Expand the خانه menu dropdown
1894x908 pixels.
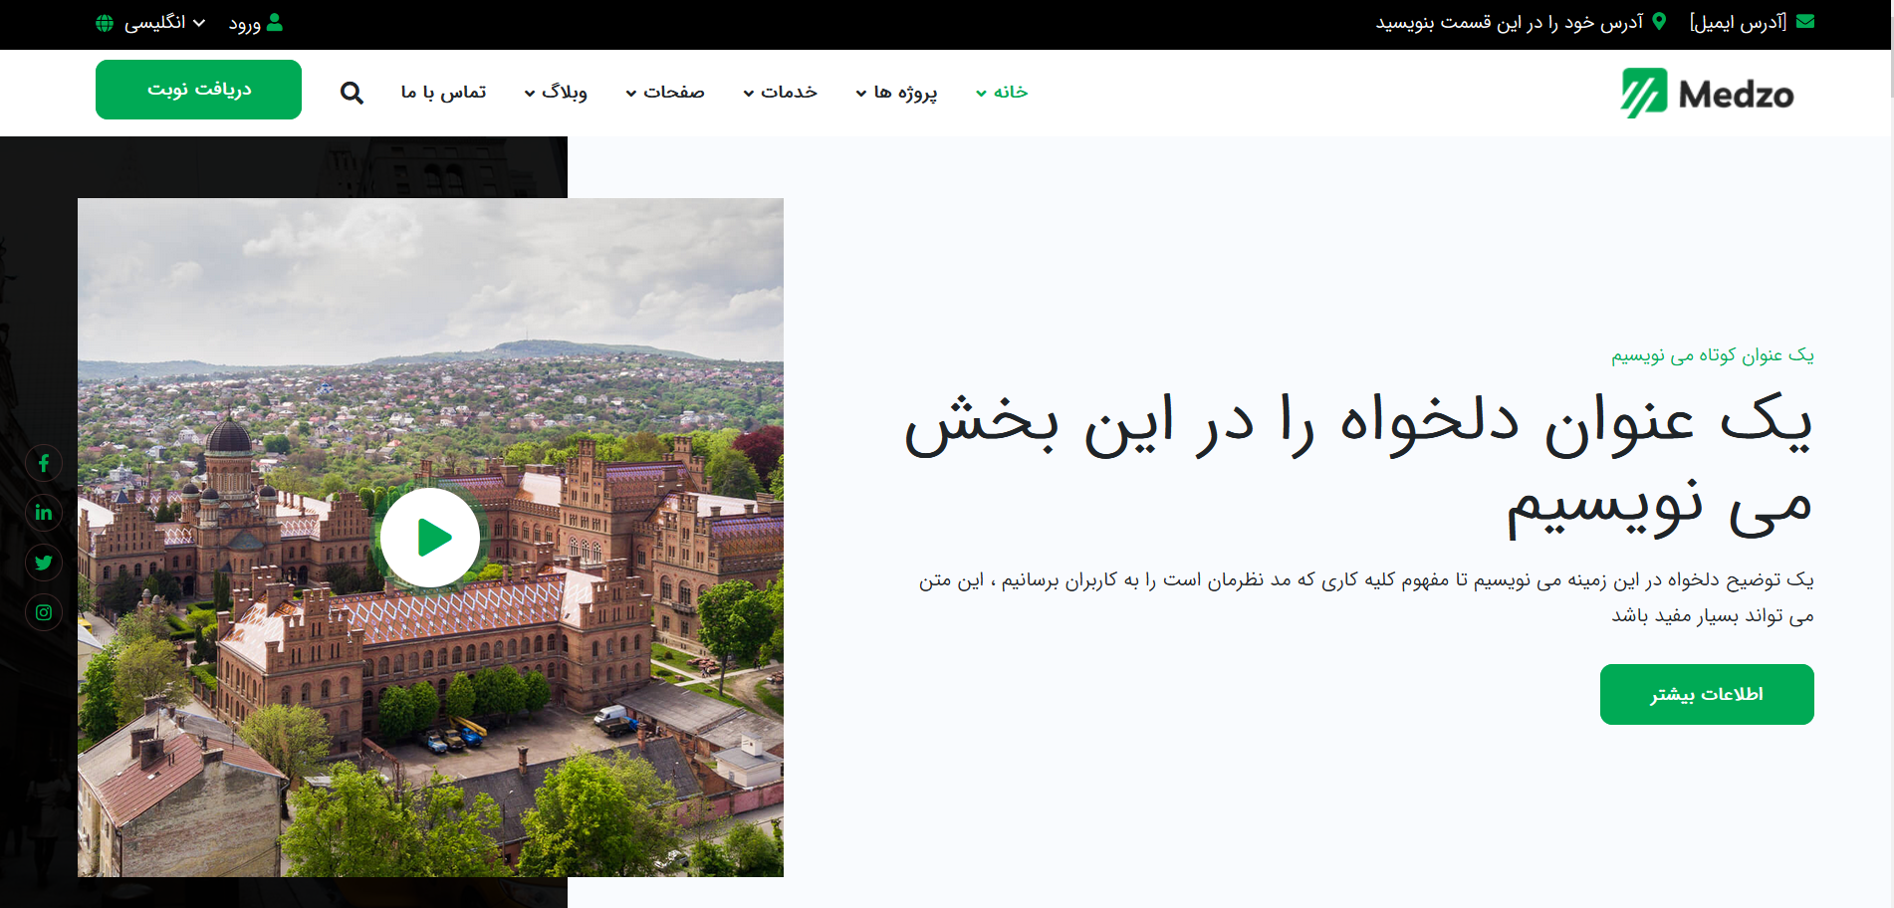(x=1002, y=93)
